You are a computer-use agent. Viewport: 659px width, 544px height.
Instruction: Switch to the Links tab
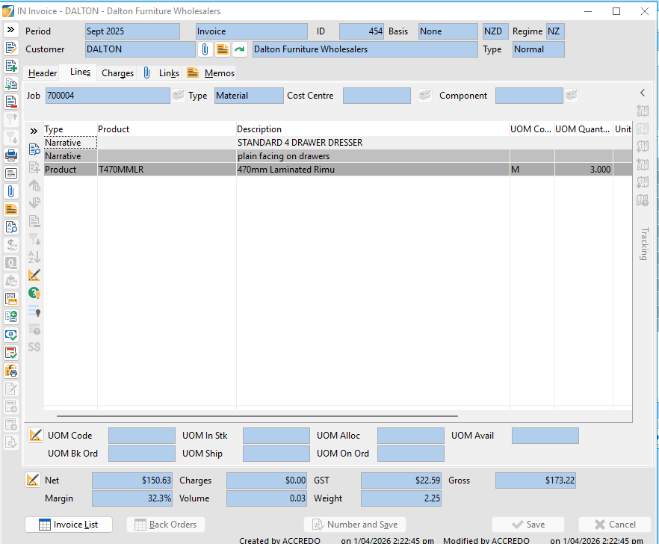pyautogui.click(x=169, y=73)
